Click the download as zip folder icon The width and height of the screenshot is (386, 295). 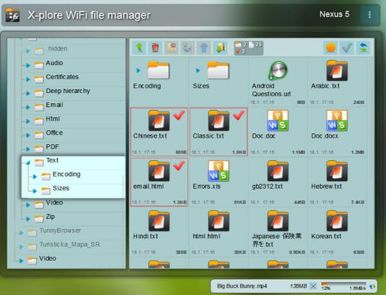click(221, 47)
